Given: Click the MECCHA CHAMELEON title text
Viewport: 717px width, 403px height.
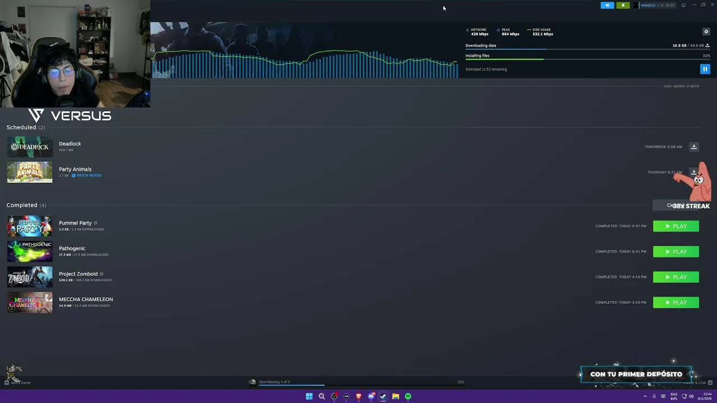Looking at the screenshot, I should [86, 299].
